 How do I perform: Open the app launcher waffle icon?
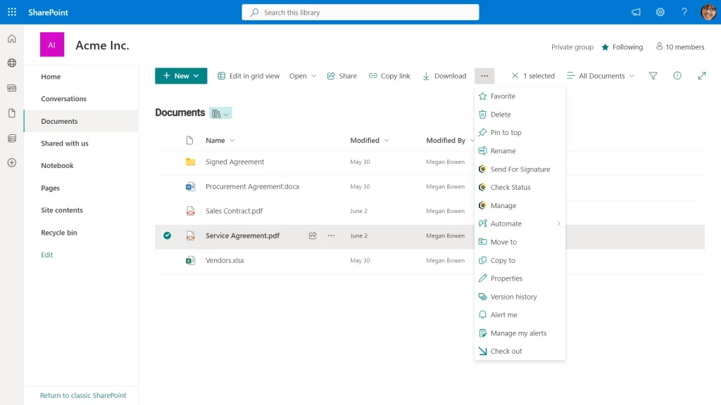12,13
